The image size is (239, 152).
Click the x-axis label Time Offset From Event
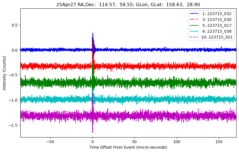128,147
